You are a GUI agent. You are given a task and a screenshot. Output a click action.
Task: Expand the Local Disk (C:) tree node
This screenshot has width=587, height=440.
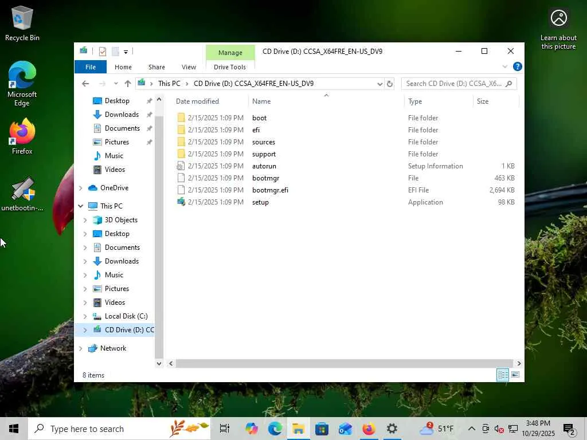pyautogui.click(x=85, y=316)
